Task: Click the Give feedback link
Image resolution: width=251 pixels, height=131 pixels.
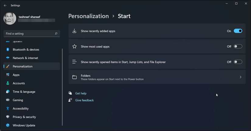Action: 84,100
